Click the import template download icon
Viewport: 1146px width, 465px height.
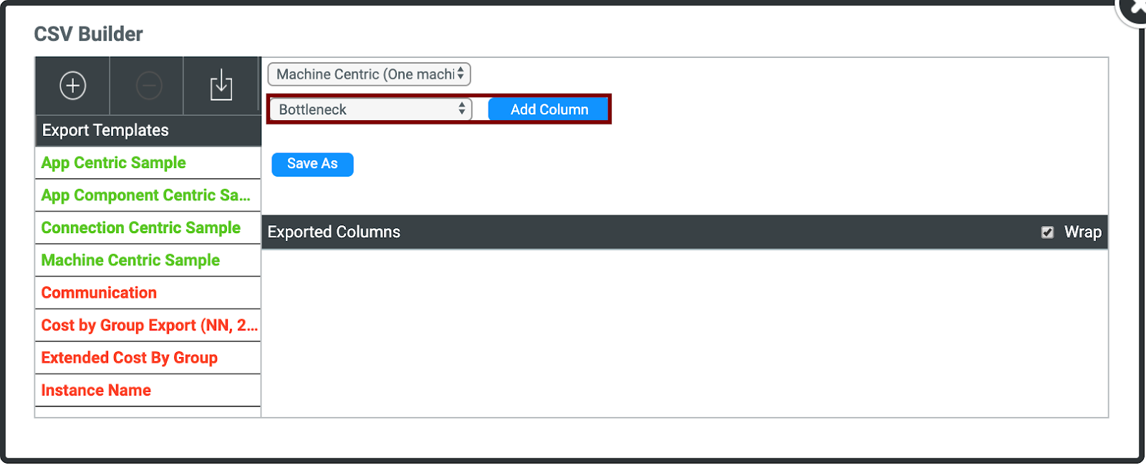point(221,86)
